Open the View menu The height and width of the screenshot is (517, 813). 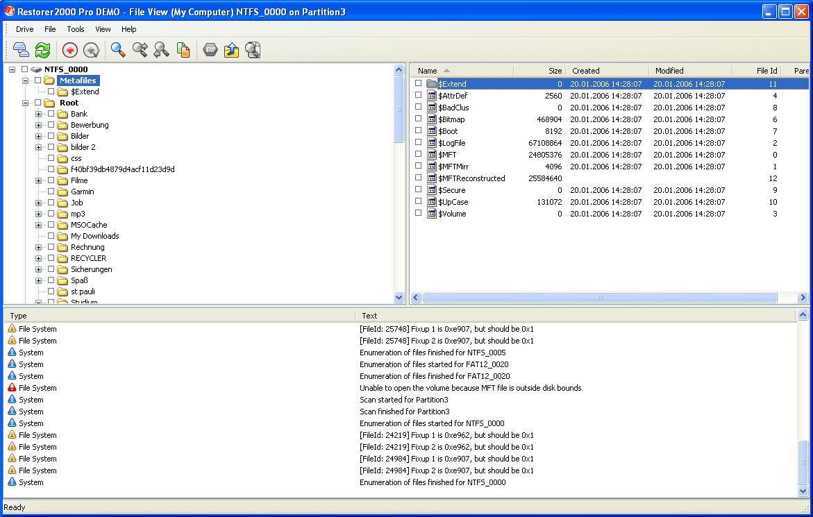tap(103, 29)
